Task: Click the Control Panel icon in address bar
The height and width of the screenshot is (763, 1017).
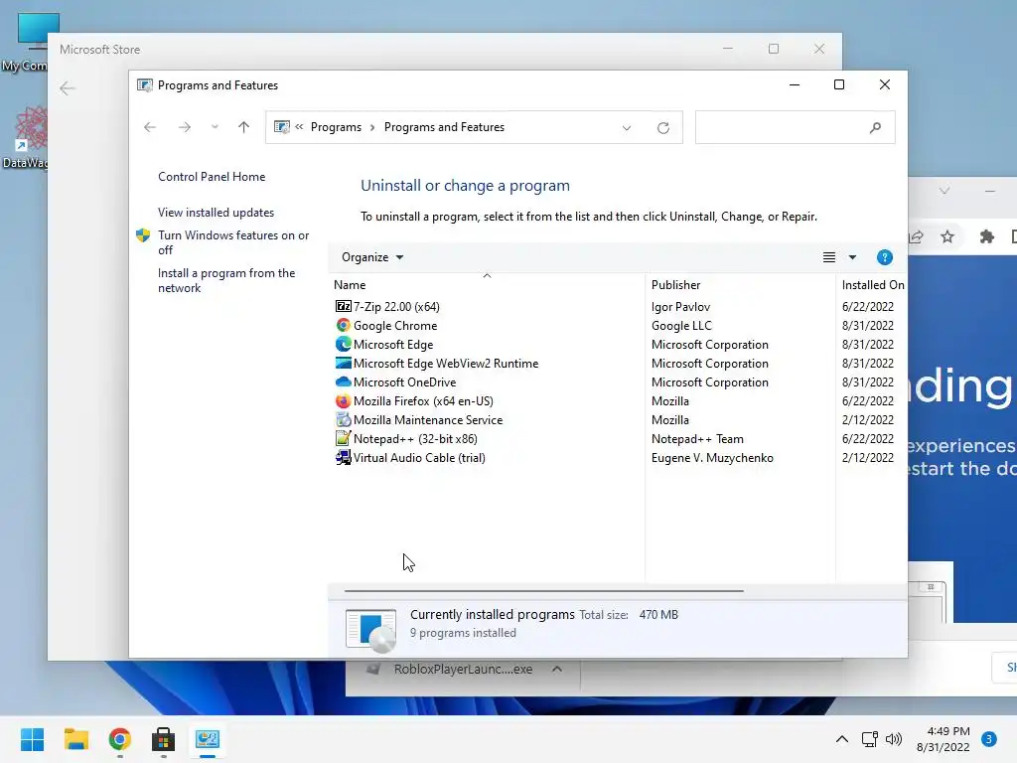Action: 281,127
